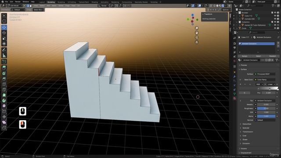Click the viewport pan hand gizmo
Image resolution: width=281 pixels, height=158 pixels.
[197, 33]
